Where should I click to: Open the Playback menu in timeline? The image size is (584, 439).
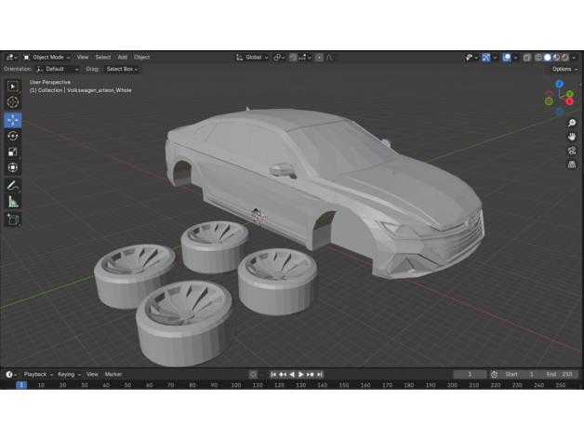[x=37, y=374]
